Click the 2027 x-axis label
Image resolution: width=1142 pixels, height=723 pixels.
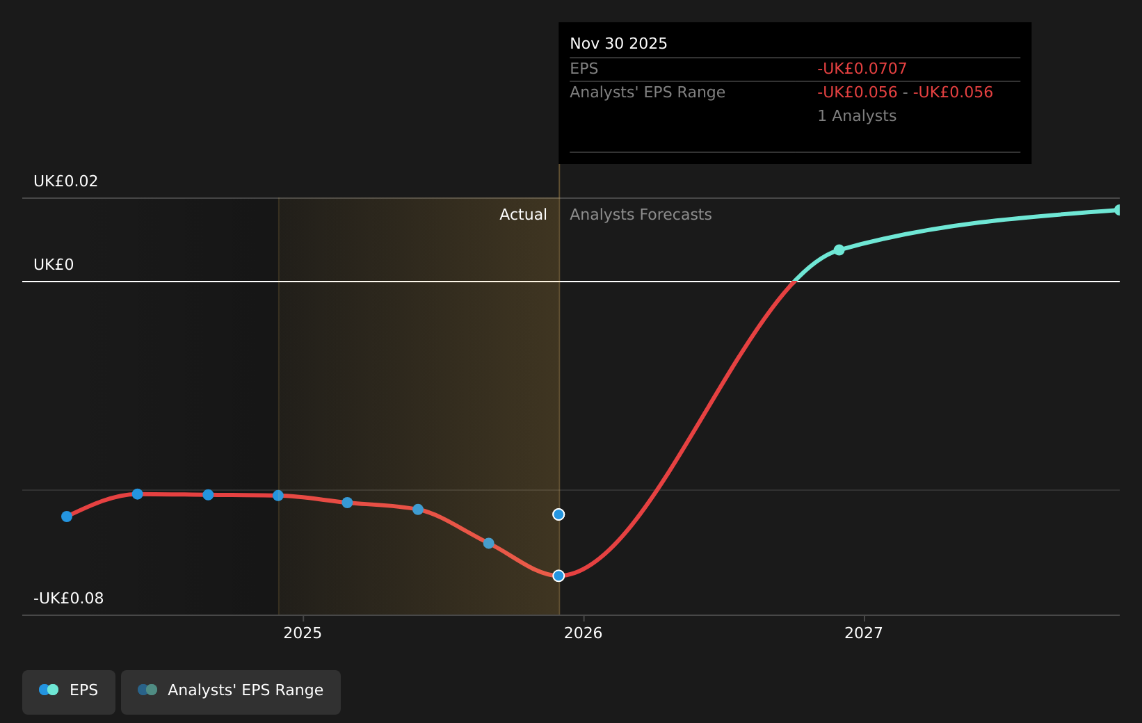pos(863,633)
